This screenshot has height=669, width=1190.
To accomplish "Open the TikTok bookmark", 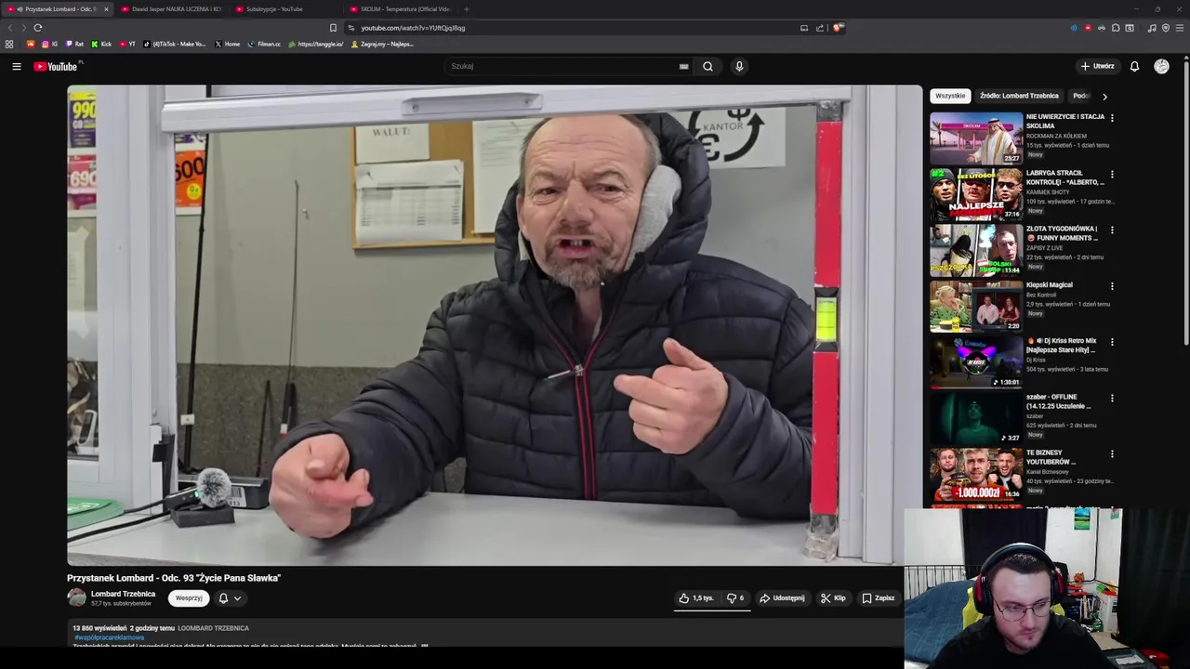I will coord(175,44).
